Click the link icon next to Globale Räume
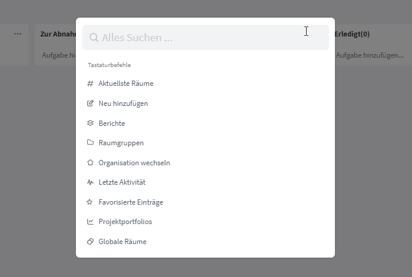Viewport: 412px width, 277px height. (90, 241)
